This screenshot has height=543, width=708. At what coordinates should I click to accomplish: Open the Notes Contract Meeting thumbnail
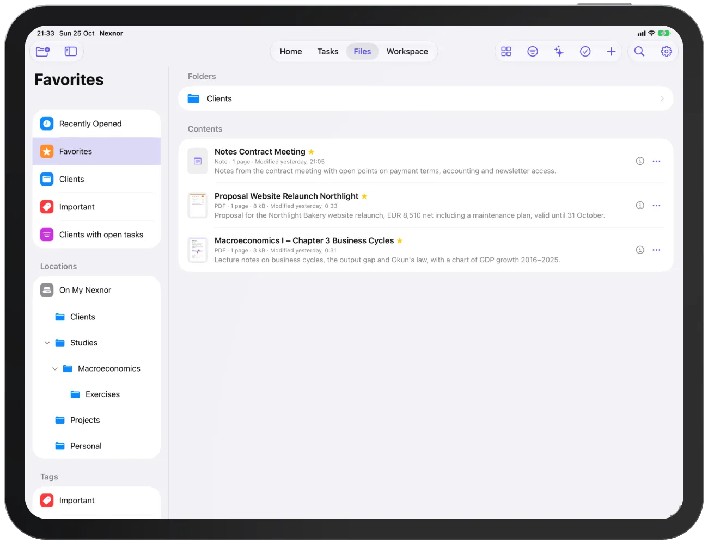click(198, 161)
